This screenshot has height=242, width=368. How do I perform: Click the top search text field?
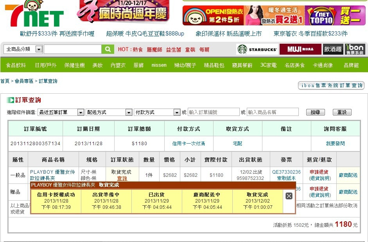click(x=73, y=49)
